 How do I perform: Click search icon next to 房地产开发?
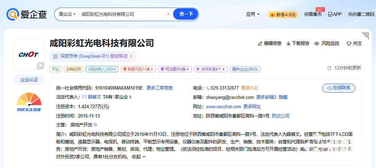pyautogui.click(x=95, y=125)
